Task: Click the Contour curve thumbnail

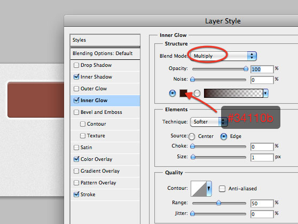Action: [x=199, y=189]
